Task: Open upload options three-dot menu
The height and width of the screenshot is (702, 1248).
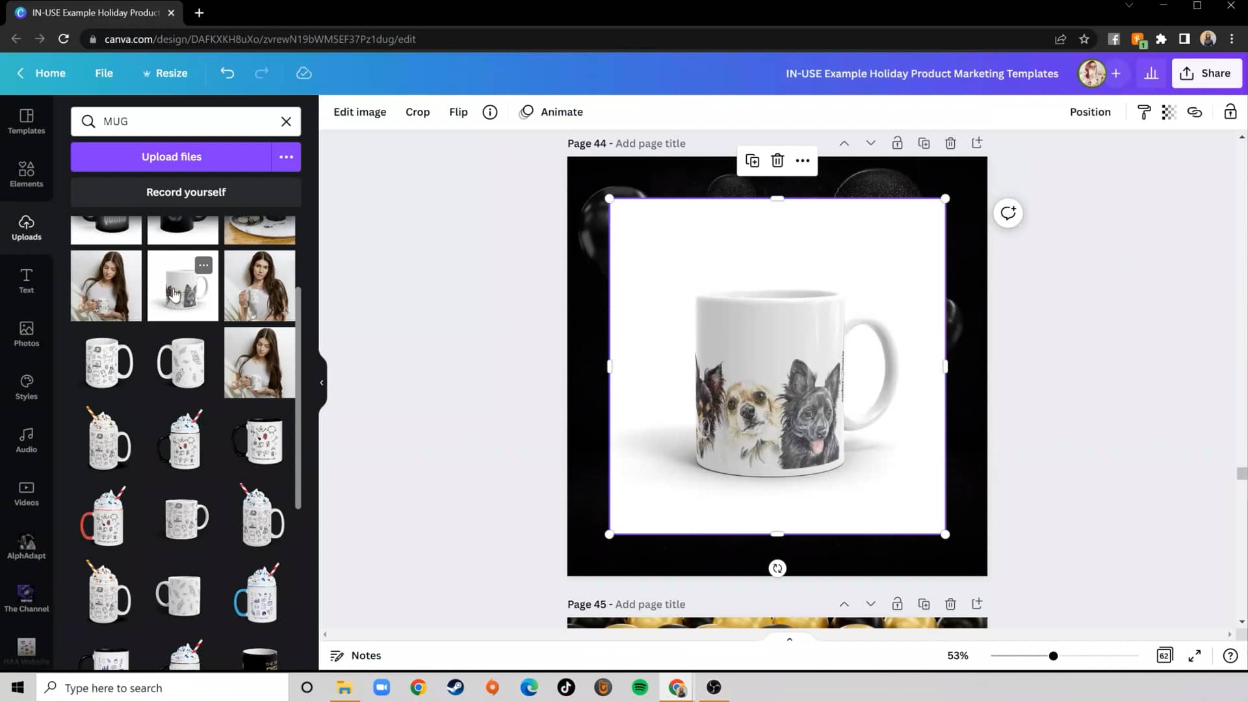Action: [286, 157]
